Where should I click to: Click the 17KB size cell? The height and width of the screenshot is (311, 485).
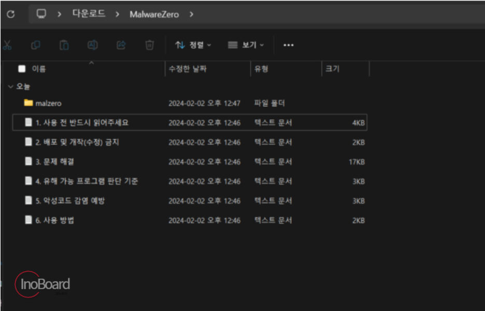point(356,162)
